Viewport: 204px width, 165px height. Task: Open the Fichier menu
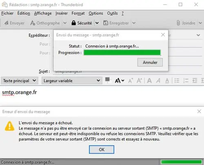(x=7, y=13)
